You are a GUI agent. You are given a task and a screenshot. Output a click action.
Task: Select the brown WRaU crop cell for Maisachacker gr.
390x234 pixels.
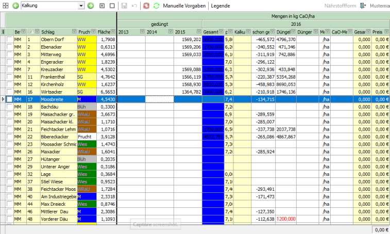point(87,114)
